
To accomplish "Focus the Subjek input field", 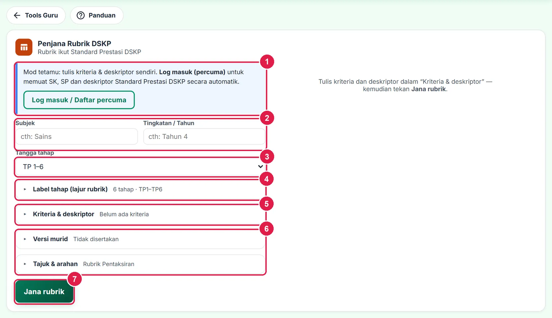I will [x=77, y=136].
